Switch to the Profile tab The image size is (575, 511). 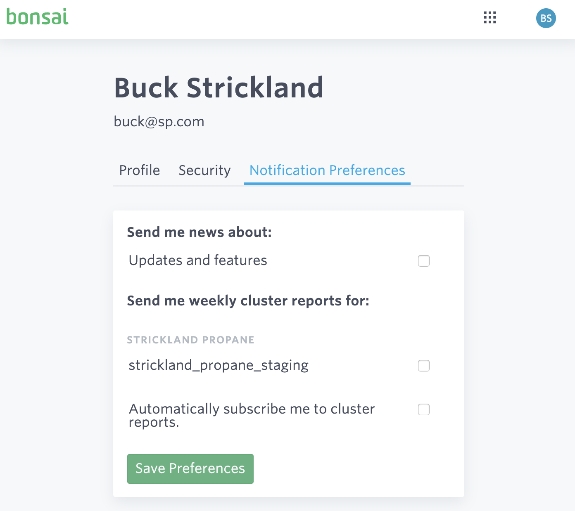coord(139,170)
